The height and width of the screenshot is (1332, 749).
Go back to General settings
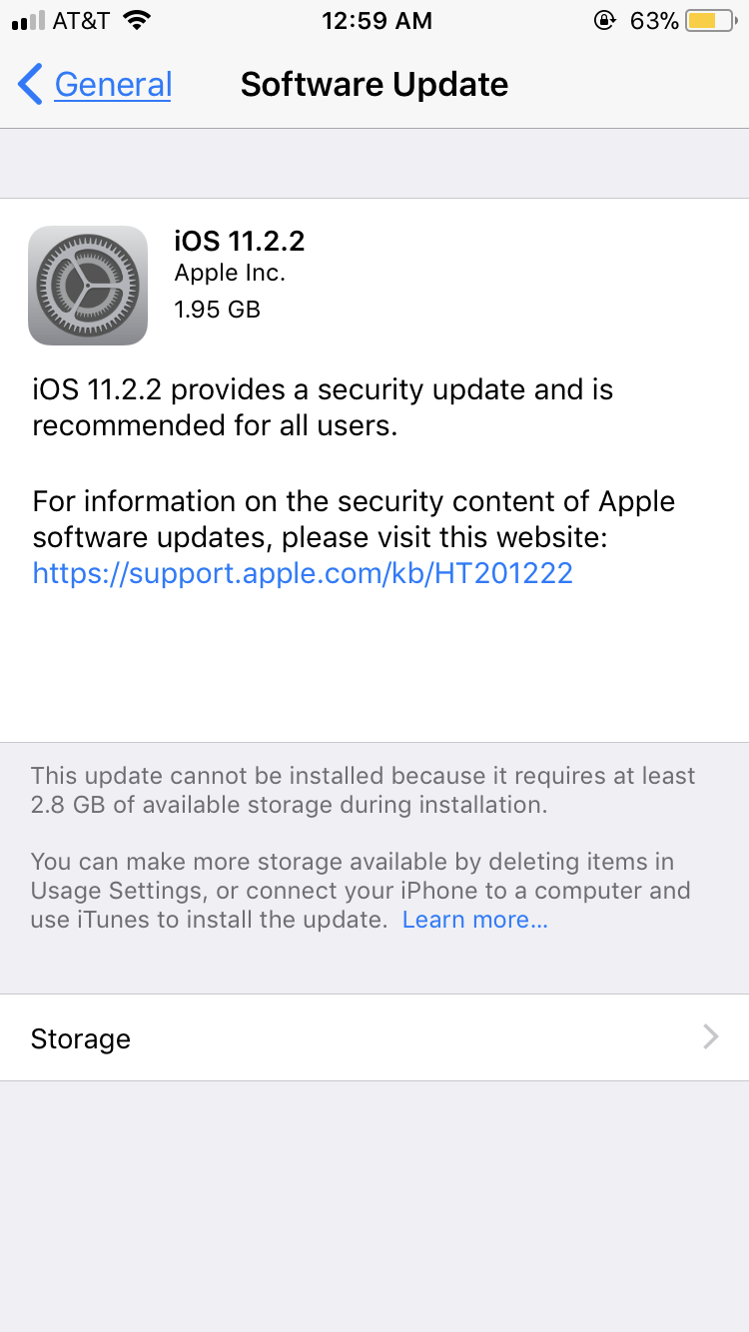point(112,85)
